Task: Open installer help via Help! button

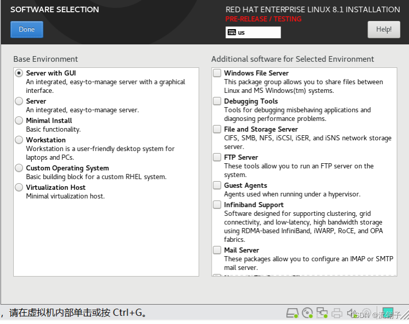Action: pyautogui.click(x=383, y=29)
